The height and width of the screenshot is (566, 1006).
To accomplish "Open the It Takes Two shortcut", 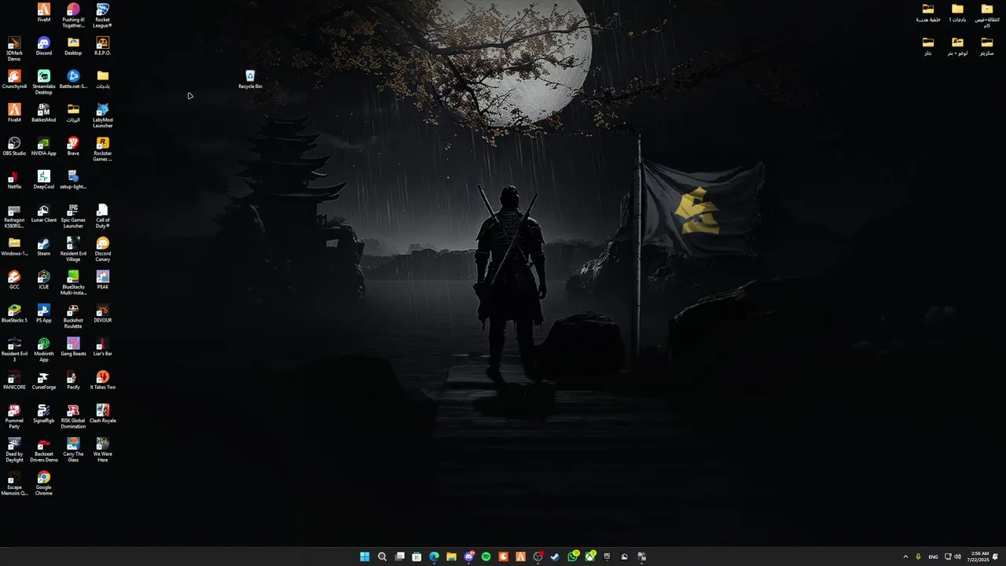I will (102, 380).
